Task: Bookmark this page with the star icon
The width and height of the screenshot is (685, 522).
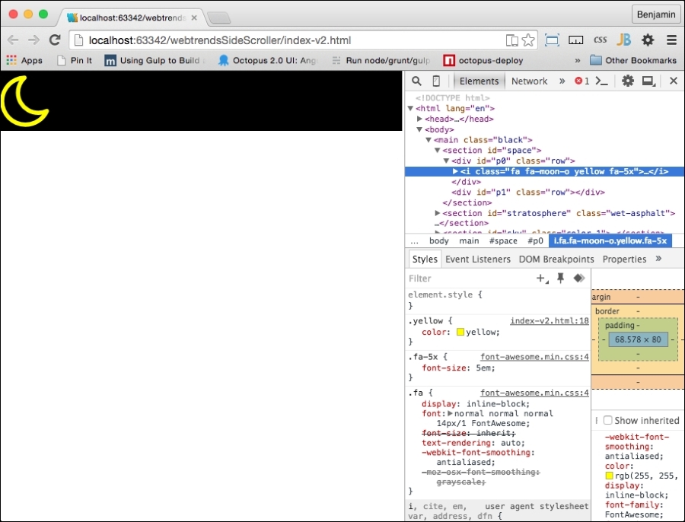Action: pos(528,40)
